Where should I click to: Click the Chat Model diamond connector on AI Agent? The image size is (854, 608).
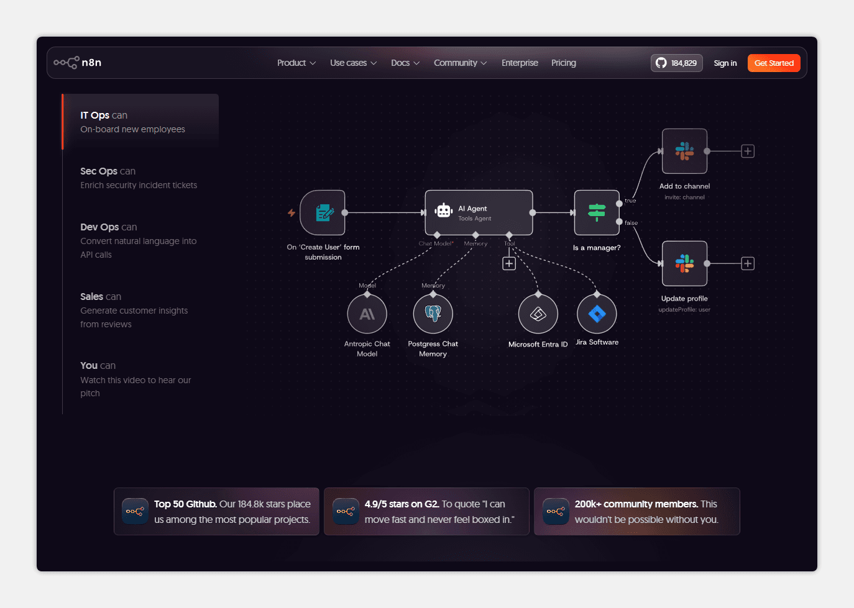pos(437,235)
